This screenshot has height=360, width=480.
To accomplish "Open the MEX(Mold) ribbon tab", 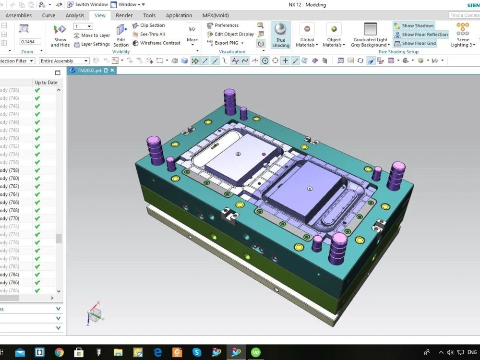I will click(x=215, y=15).
